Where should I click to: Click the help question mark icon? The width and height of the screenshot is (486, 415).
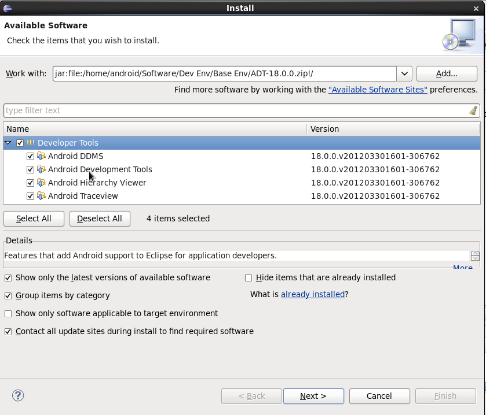[x=18, y=396]
